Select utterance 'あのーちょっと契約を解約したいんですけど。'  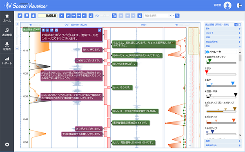coord(137,55)
